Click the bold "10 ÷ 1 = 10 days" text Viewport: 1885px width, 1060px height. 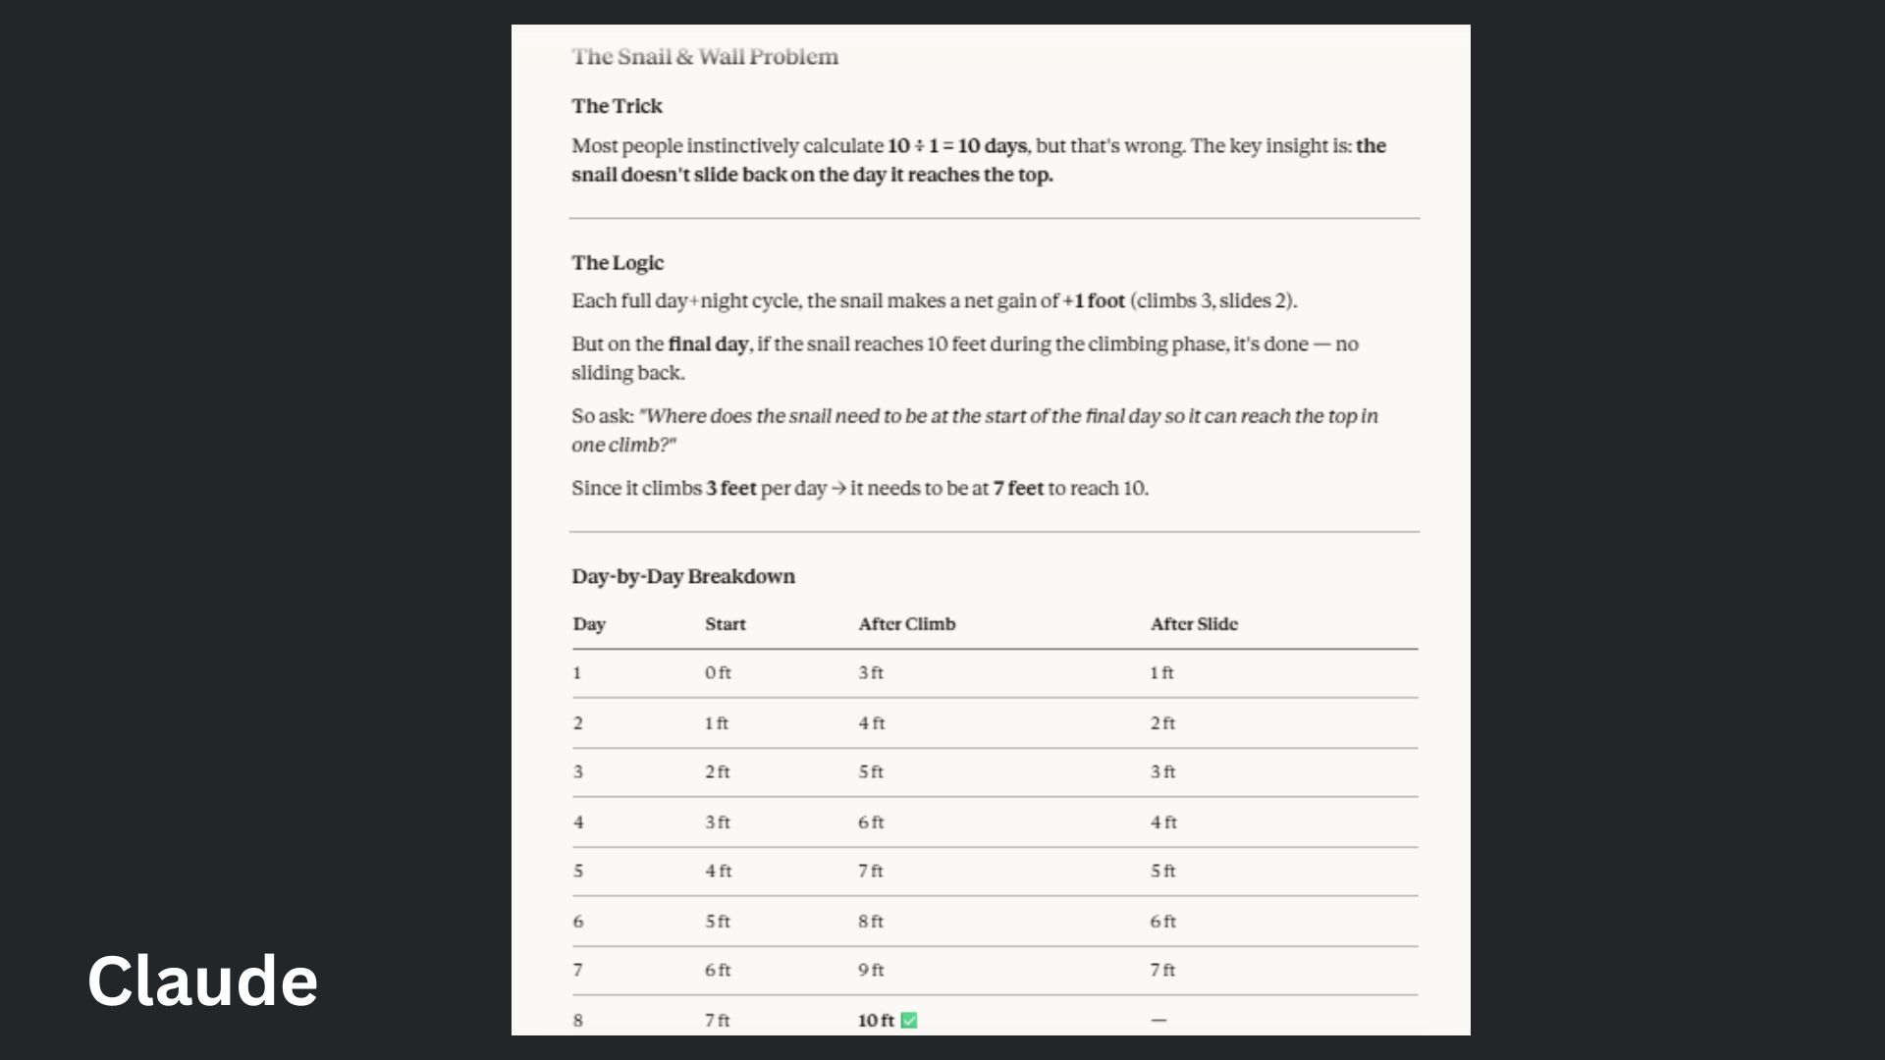click(x=957, y=146)
